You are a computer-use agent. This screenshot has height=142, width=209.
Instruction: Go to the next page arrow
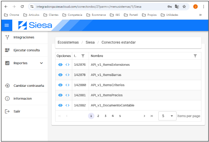pyautogui.click(x=144, y=116)
